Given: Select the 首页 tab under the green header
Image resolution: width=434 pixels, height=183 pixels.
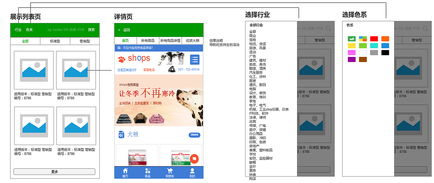Looking at the screenshot, I should click(125, 41).
